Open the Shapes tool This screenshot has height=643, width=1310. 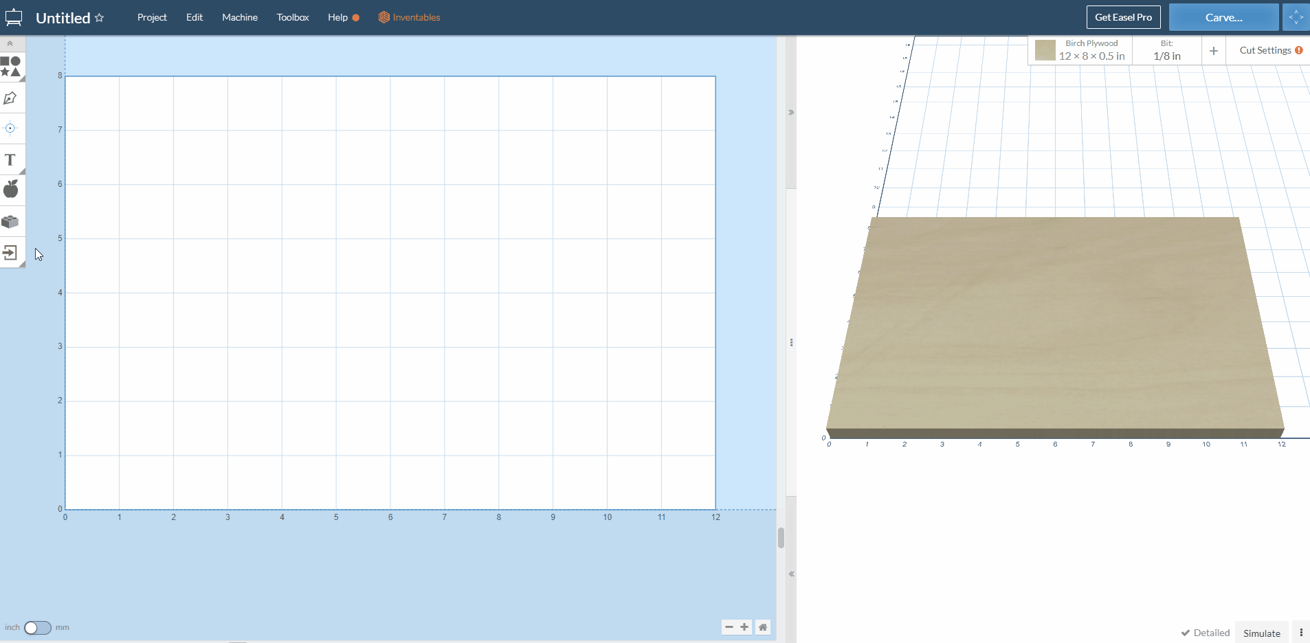(x=10, y=67)
